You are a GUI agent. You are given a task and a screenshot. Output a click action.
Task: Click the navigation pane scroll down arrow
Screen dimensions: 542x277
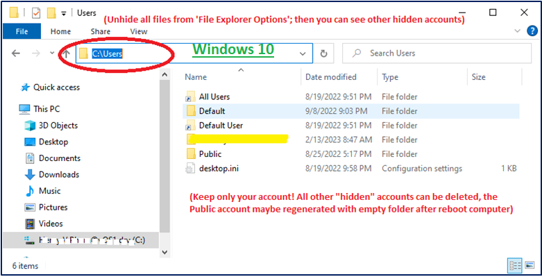(165, 252)
